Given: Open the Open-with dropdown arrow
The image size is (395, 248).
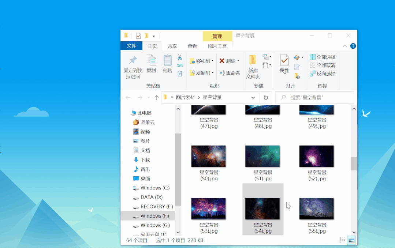Looking at the screenshot, I should click(302, 57).
